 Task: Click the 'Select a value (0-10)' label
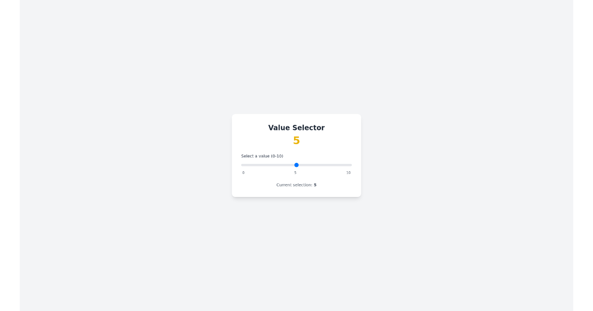(262, 156)
